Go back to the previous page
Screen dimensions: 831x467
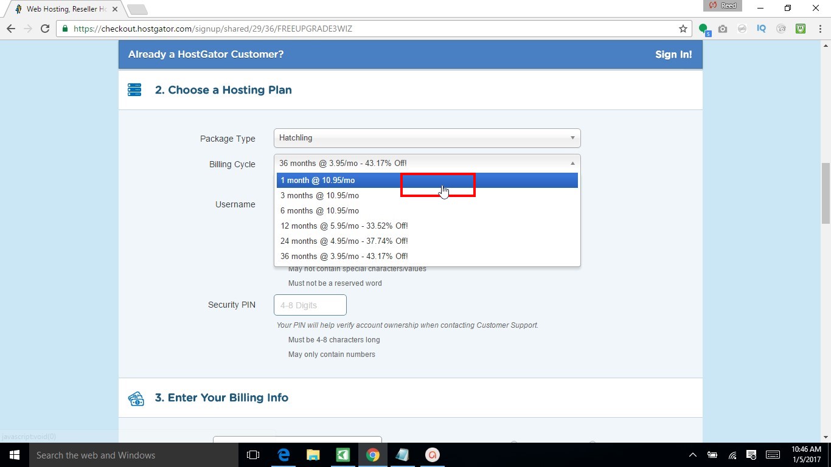(x=10, y=29)
